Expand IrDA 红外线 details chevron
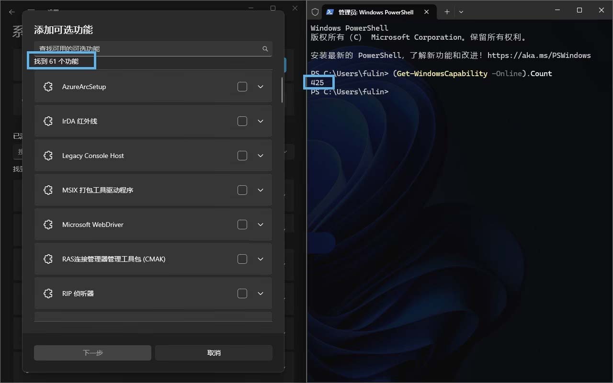The image size is (613, 383). (261, 121)
